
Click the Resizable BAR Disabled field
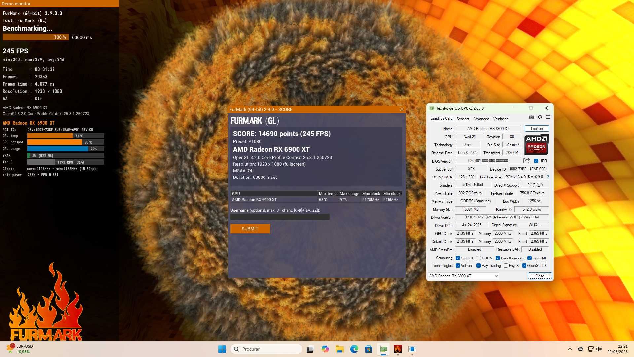535,249
